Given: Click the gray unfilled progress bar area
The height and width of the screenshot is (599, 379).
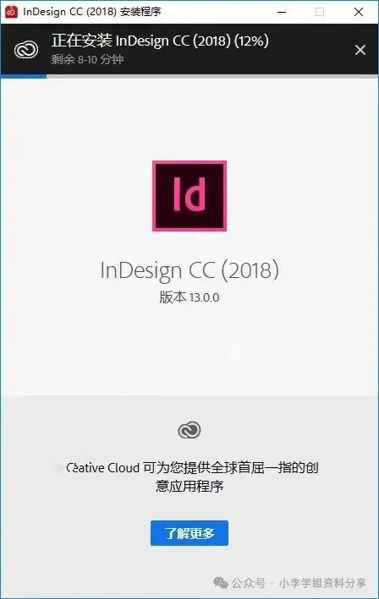Looking at the screenshot, I should pos(212,76).
